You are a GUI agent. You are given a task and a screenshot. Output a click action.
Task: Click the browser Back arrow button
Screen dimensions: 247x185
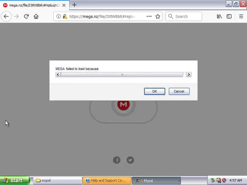(x=6, y=16)
